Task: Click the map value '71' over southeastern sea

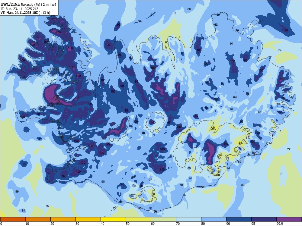Action: tap(282, 174)
